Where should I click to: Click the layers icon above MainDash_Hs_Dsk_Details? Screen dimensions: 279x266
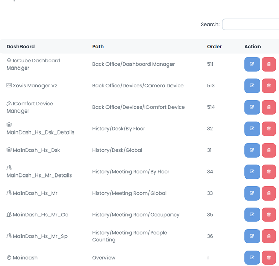coord(9,125)
